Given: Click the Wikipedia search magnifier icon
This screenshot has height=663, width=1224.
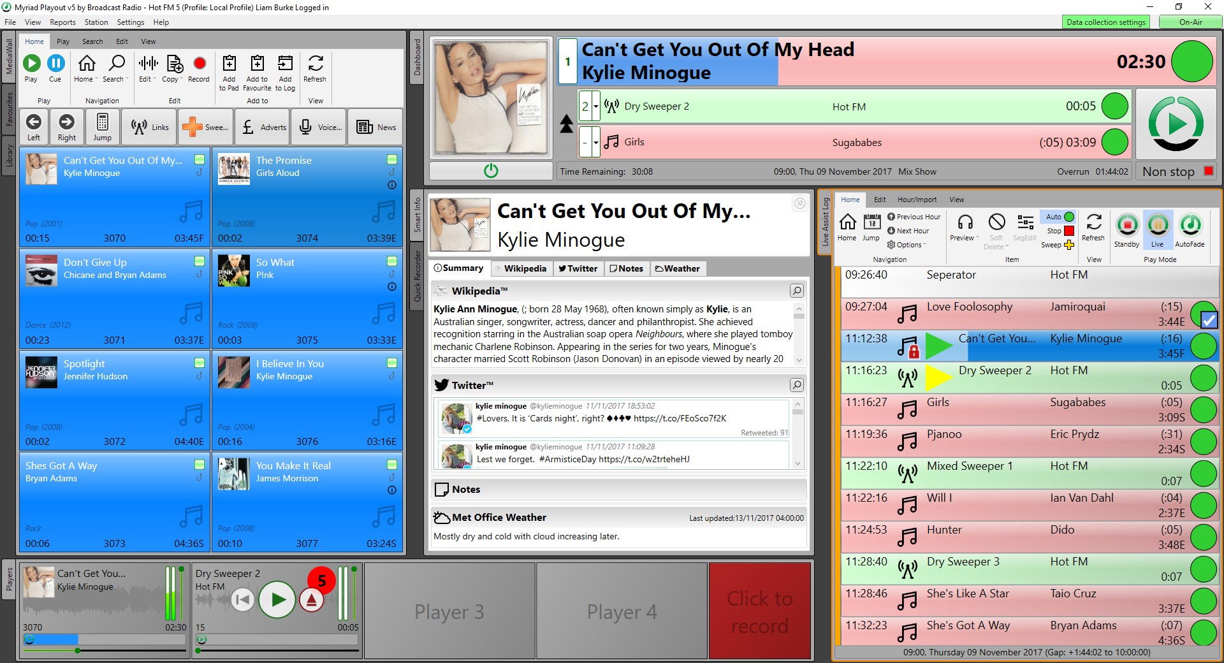Looking at the screenshot, I should click(x=796, y=291).
